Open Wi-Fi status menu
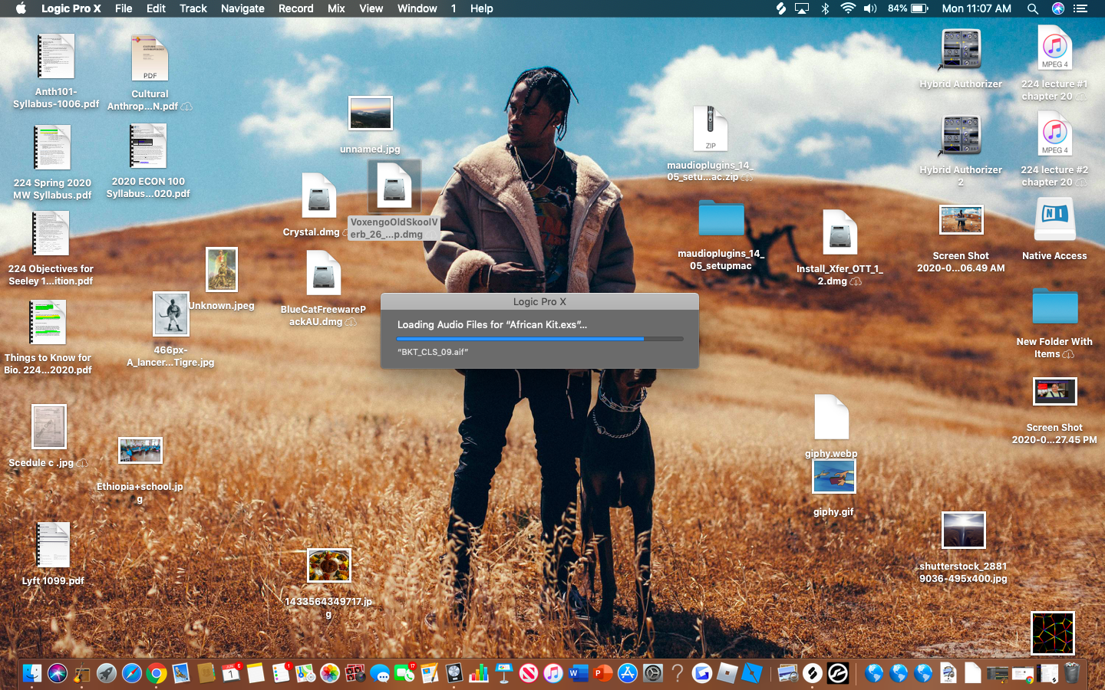1105x690 pixels. 848,8
